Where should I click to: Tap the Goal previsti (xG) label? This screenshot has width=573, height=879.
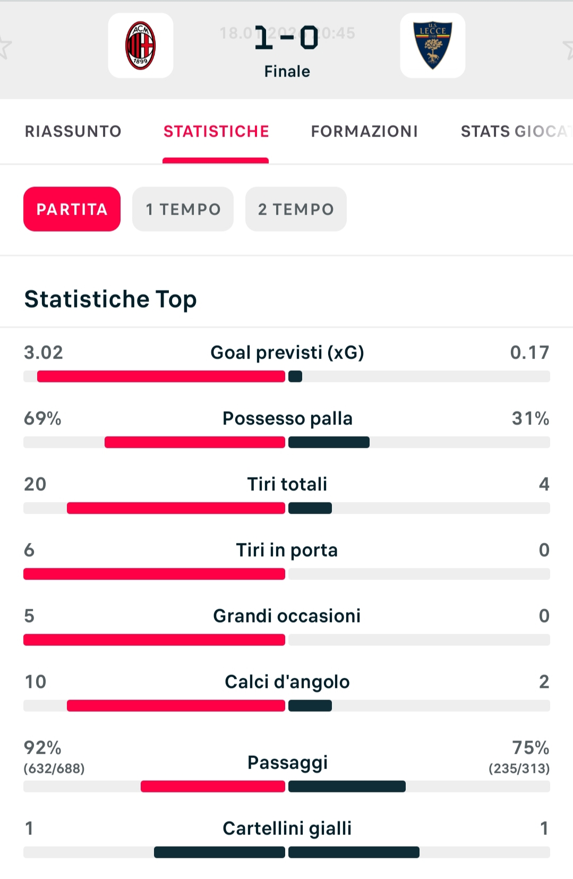pyautogui.click(x=287, y=352)
